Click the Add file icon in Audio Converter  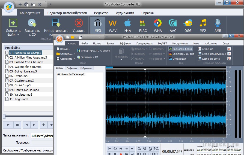[x=13, y=23]
